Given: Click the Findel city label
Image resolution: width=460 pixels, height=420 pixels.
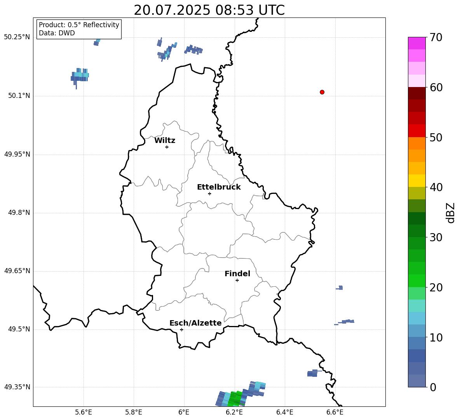Looking at the screenshot, I should [x=237, y=274].
